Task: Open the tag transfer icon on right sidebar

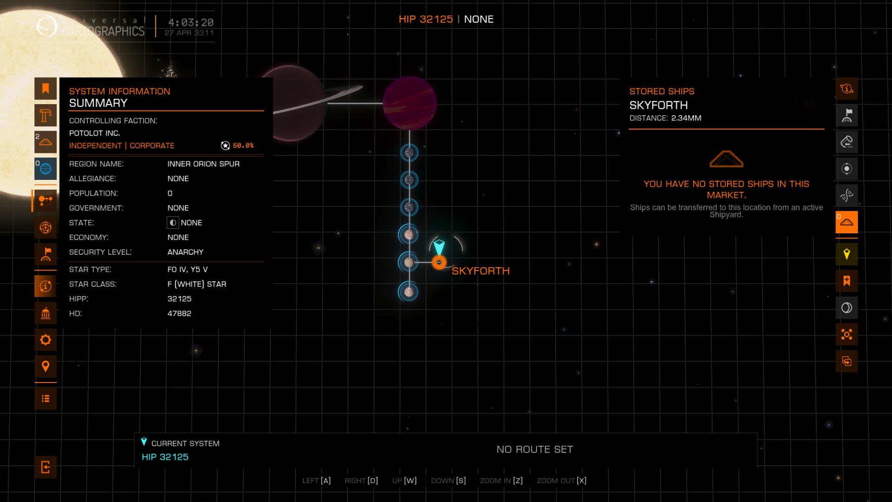Action: tap(846, 142)
